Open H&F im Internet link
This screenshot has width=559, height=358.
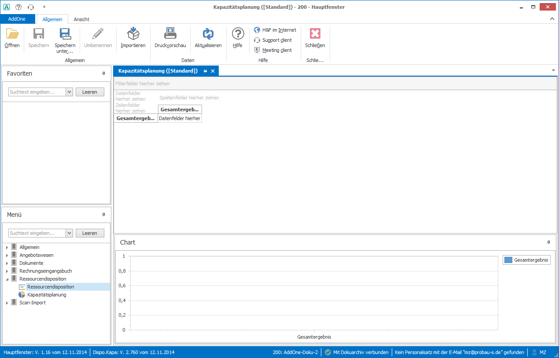pyautogui.click(x=275, y=30)
